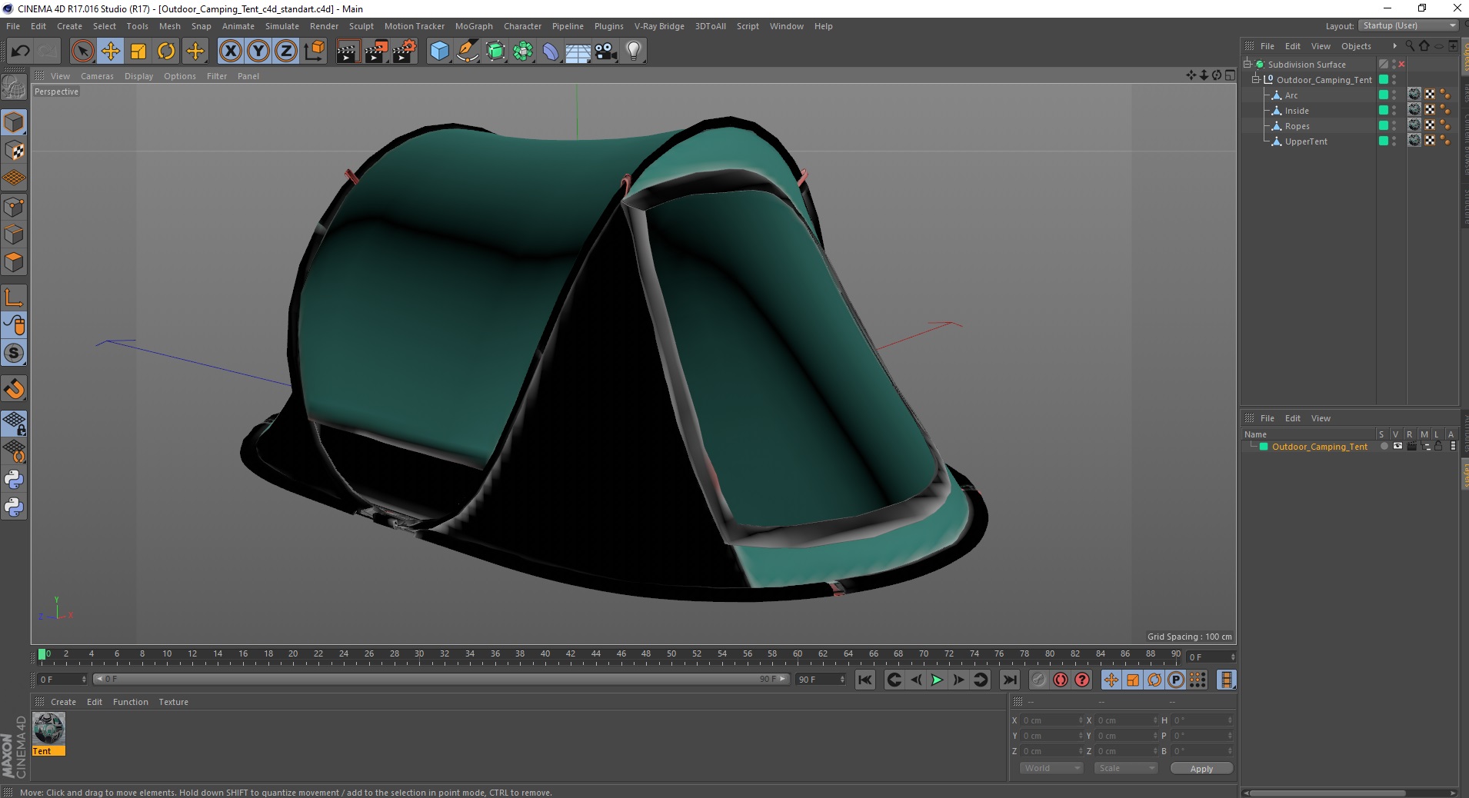Viewport: 1469px width, 798px height.
Task: Click the Undo arrow icon
Action: point(21,52)
